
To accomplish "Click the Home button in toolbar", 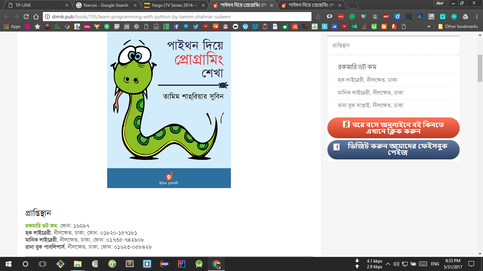I will point(36,17).
